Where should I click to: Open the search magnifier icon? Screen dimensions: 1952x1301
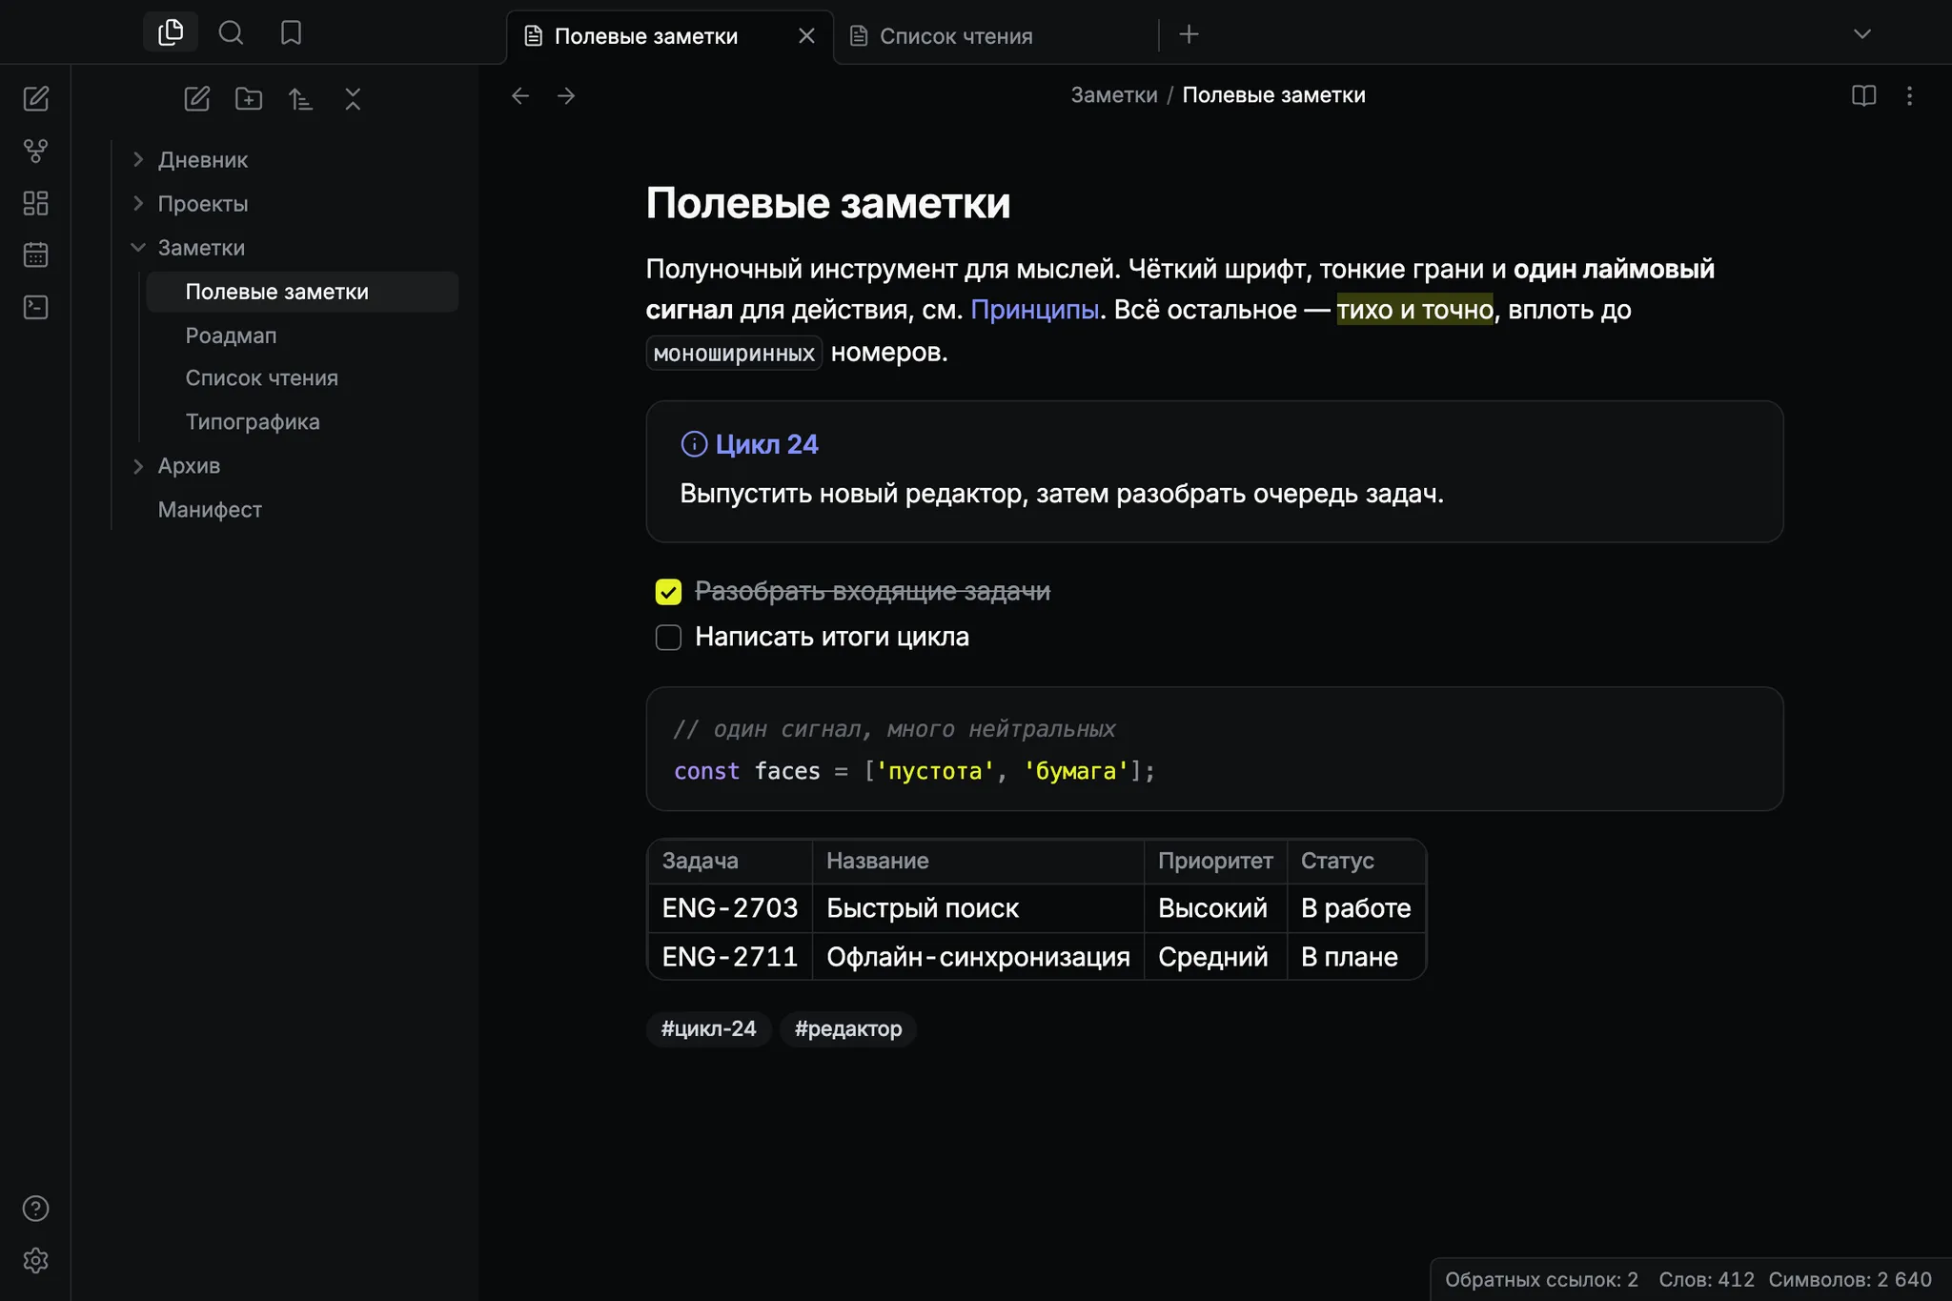click(x=231, y=33)
